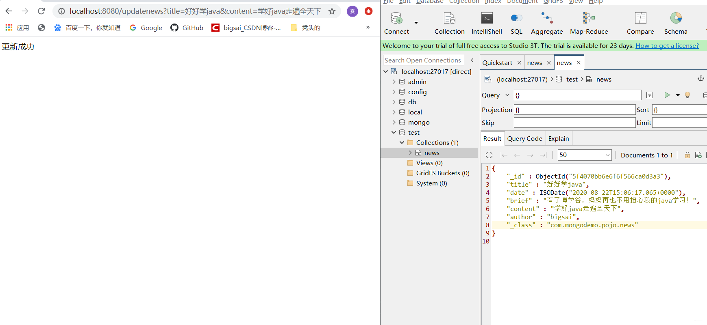This screenshot has width=707, height=325.
Task: Refresh the result documents
Action: (489, 155)
